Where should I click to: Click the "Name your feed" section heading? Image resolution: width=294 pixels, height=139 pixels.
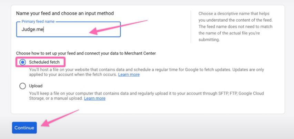(65, 13)
